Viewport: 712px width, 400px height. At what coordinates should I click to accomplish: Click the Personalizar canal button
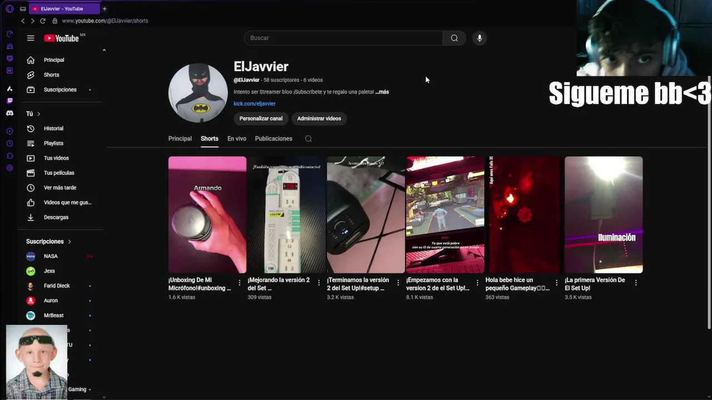pyautogui.click(x=261, y=118)
